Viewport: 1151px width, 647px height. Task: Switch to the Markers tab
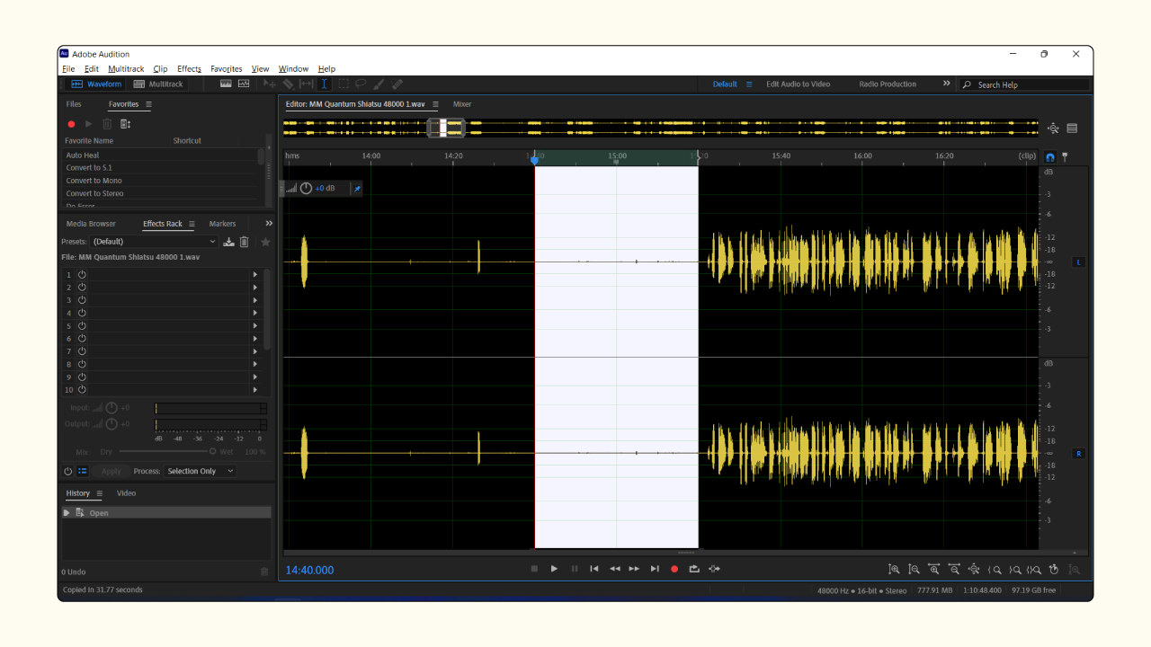pyautogui.click(x=222, y=224)
